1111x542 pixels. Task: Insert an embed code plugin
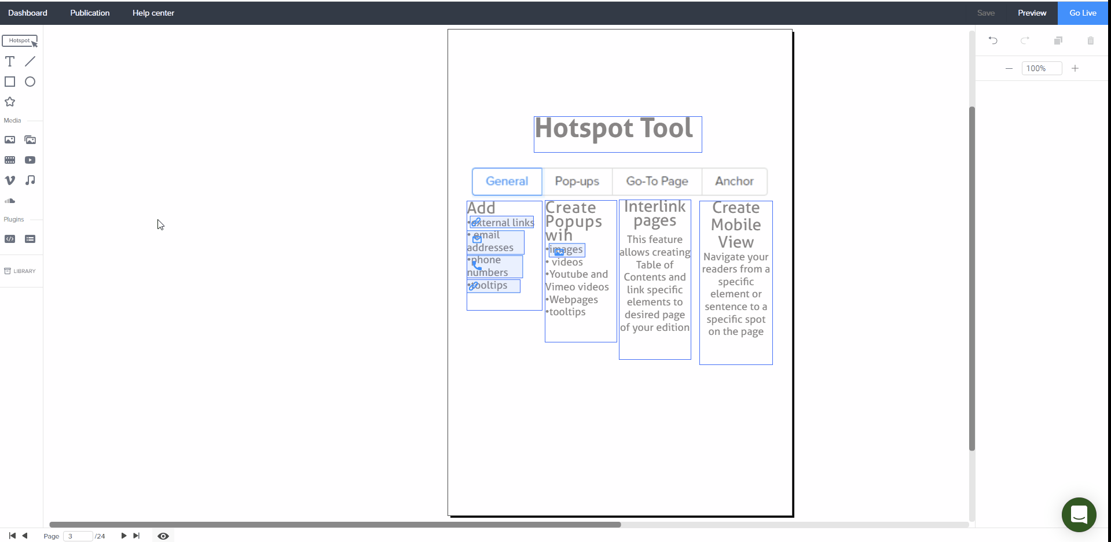pos(10,239)
